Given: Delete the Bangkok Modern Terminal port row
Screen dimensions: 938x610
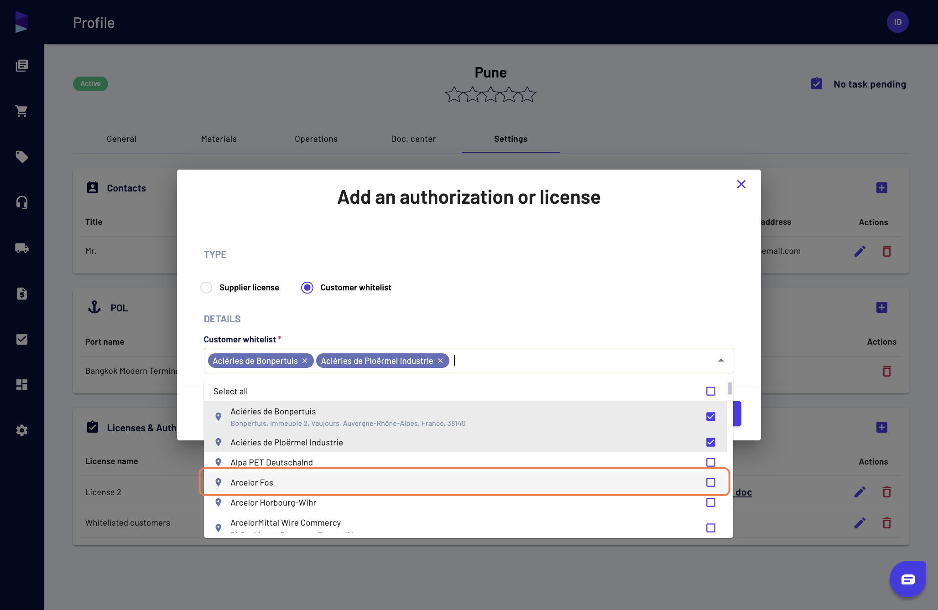Looking at the screenshot, I should click(886, 371).
